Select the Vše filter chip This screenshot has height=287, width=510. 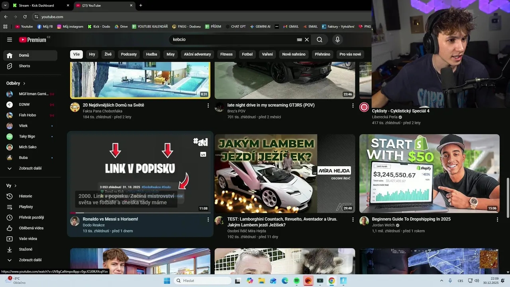coord(76,54)
